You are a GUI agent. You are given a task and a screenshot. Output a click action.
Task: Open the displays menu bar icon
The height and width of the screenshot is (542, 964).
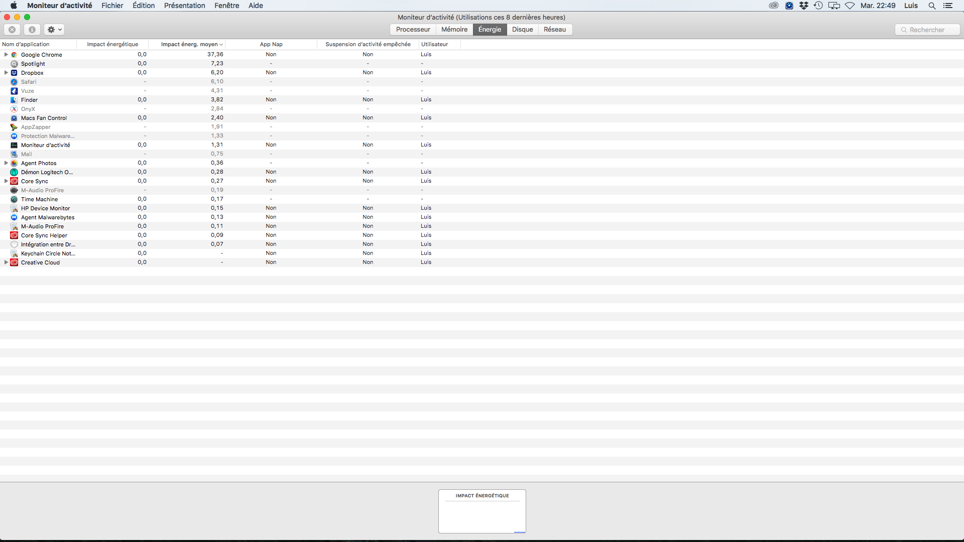[x=834, y=6]
